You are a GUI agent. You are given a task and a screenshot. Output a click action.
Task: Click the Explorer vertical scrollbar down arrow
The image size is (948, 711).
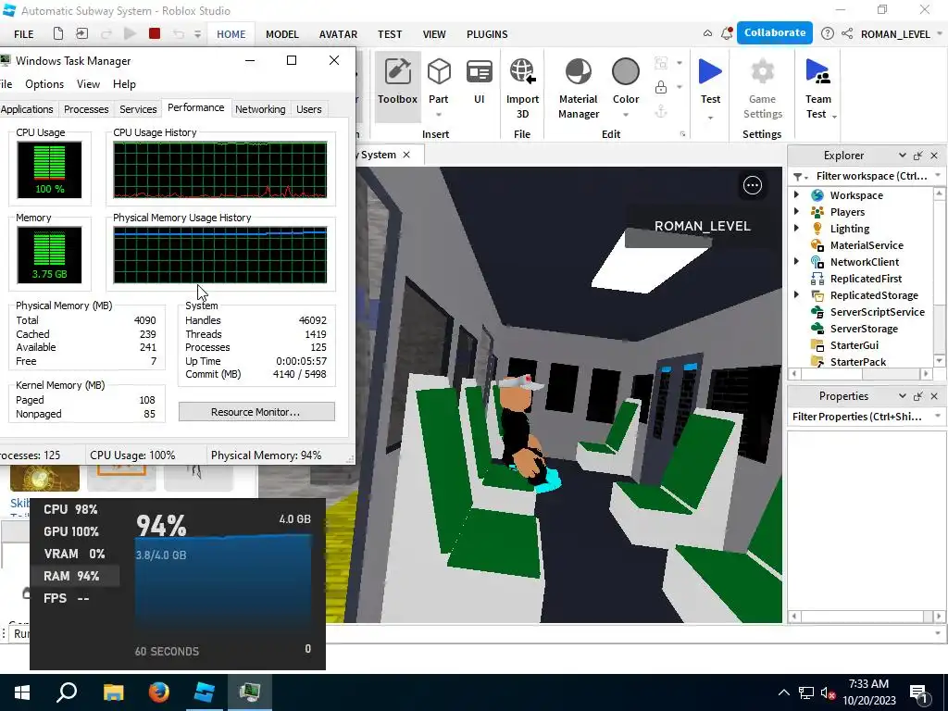point(939,361)
